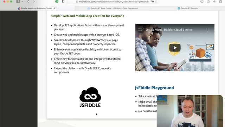
Task: Open the Safari downloads button
Action: pyautogui.click(x=202, y=1)
